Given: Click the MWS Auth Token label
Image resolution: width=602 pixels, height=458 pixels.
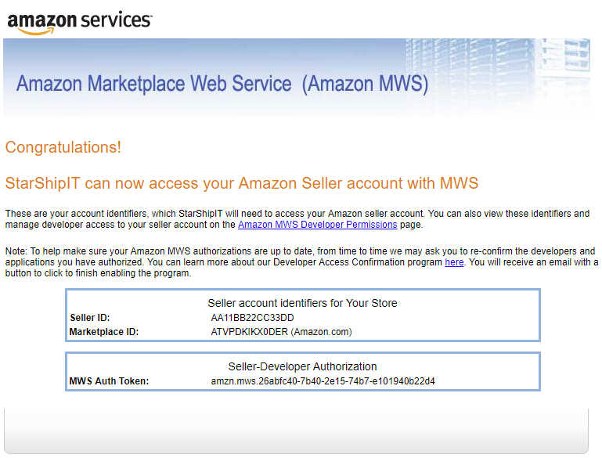Looking at the screenshot, I should 109,381.
